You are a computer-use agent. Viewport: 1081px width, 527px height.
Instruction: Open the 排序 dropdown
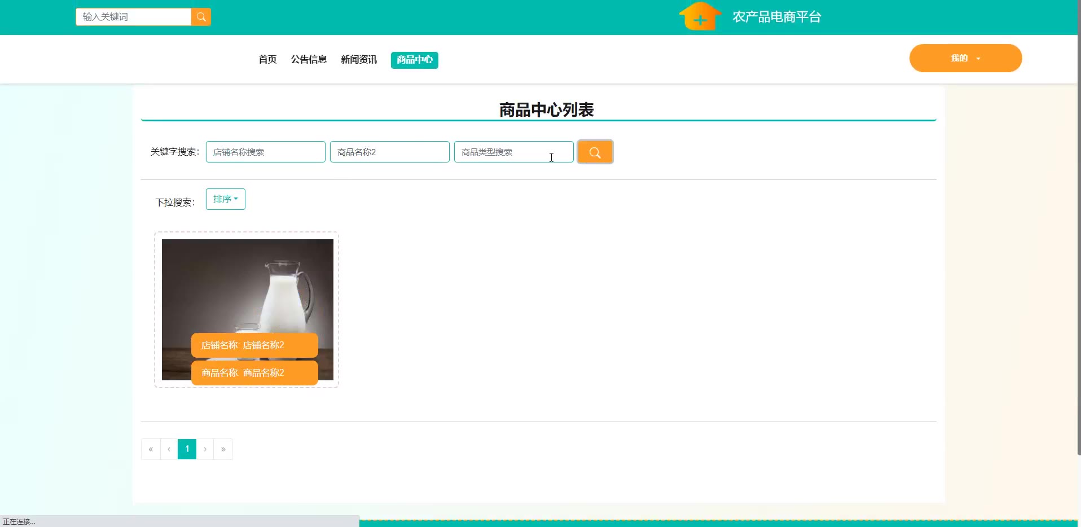(x=226, y=199)
